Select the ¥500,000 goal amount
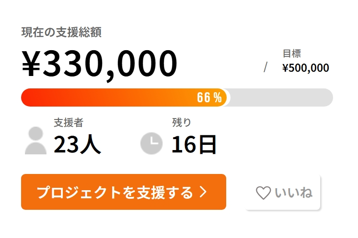Screen dimensions: 358x238 tap(306, 68)
